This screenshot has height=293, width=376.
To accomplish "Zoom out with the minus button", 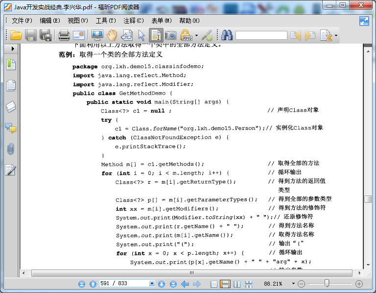I will click(301, 284).
